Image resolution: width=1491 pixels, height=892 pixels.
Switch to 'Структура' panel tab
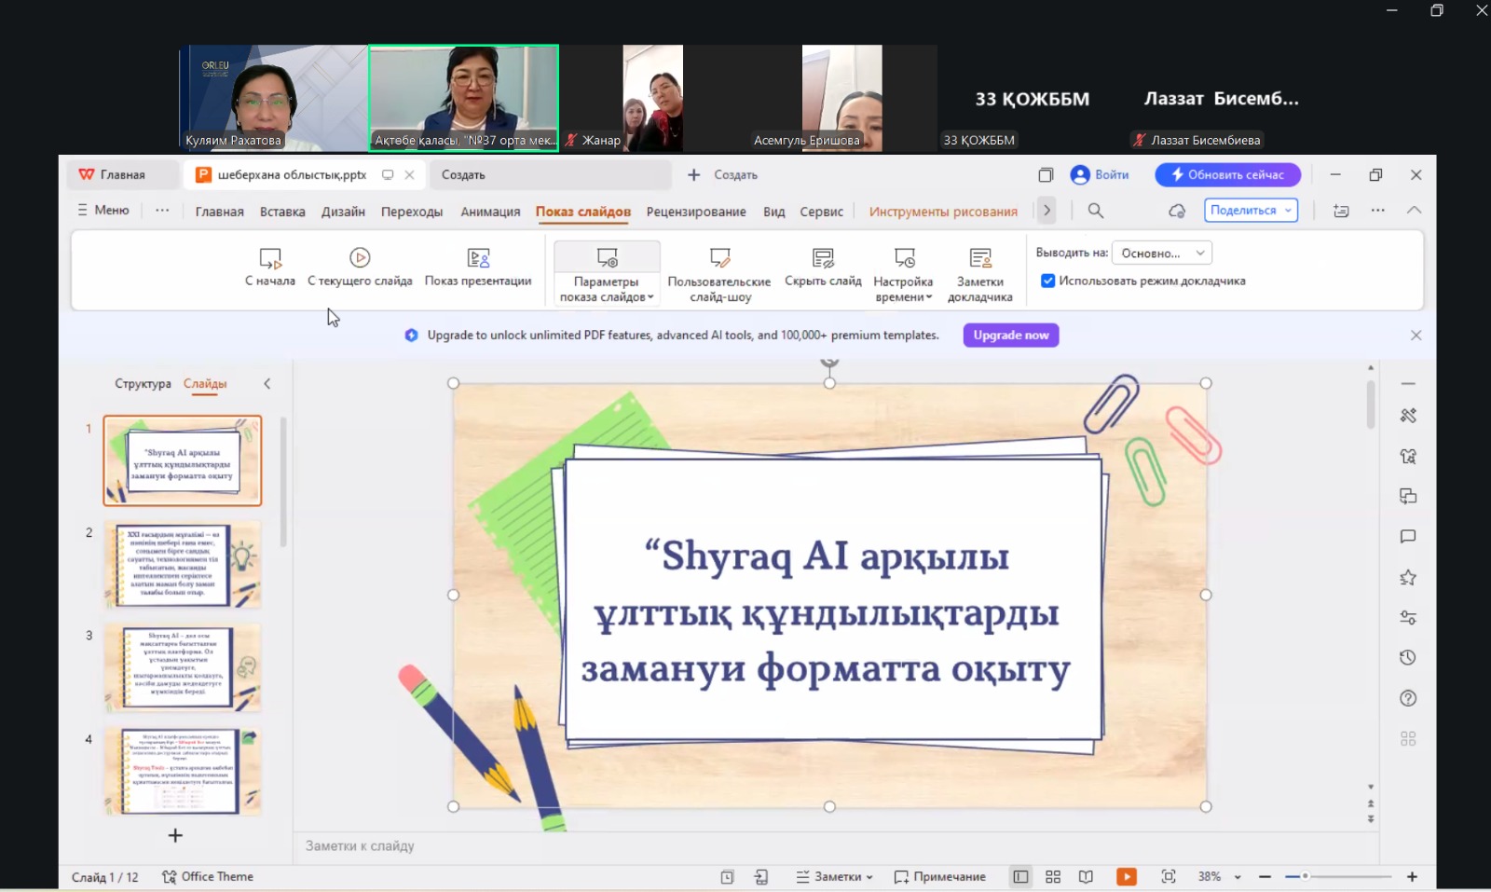pos(143,383)
